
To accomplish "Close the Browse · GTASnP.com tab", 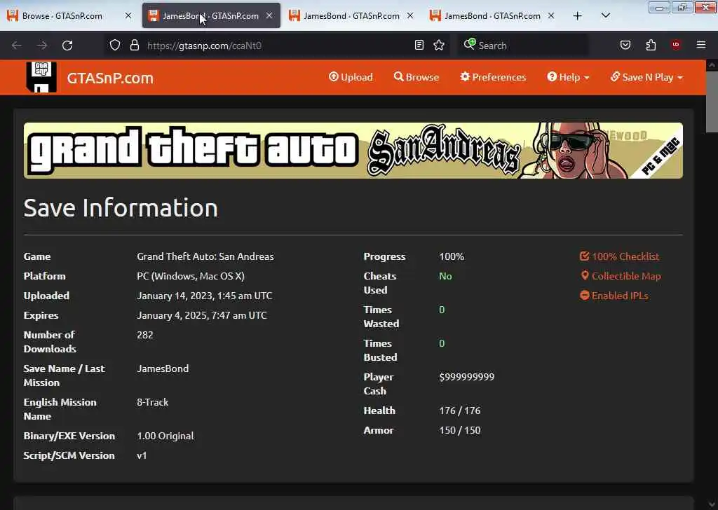I will point(128,15).
